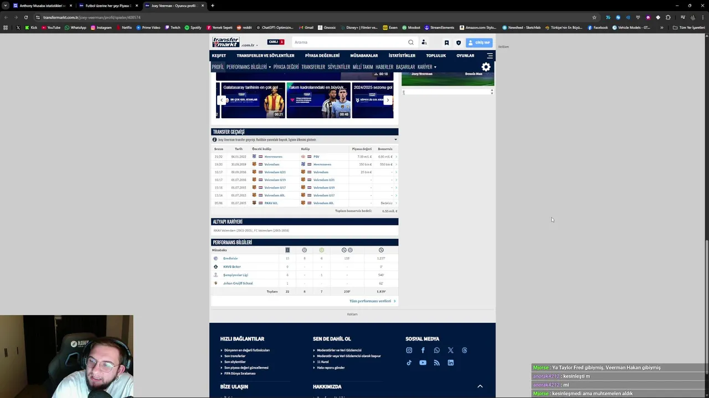
Task: Open the .com.tr country dropdown
Action: pos(249,45)
